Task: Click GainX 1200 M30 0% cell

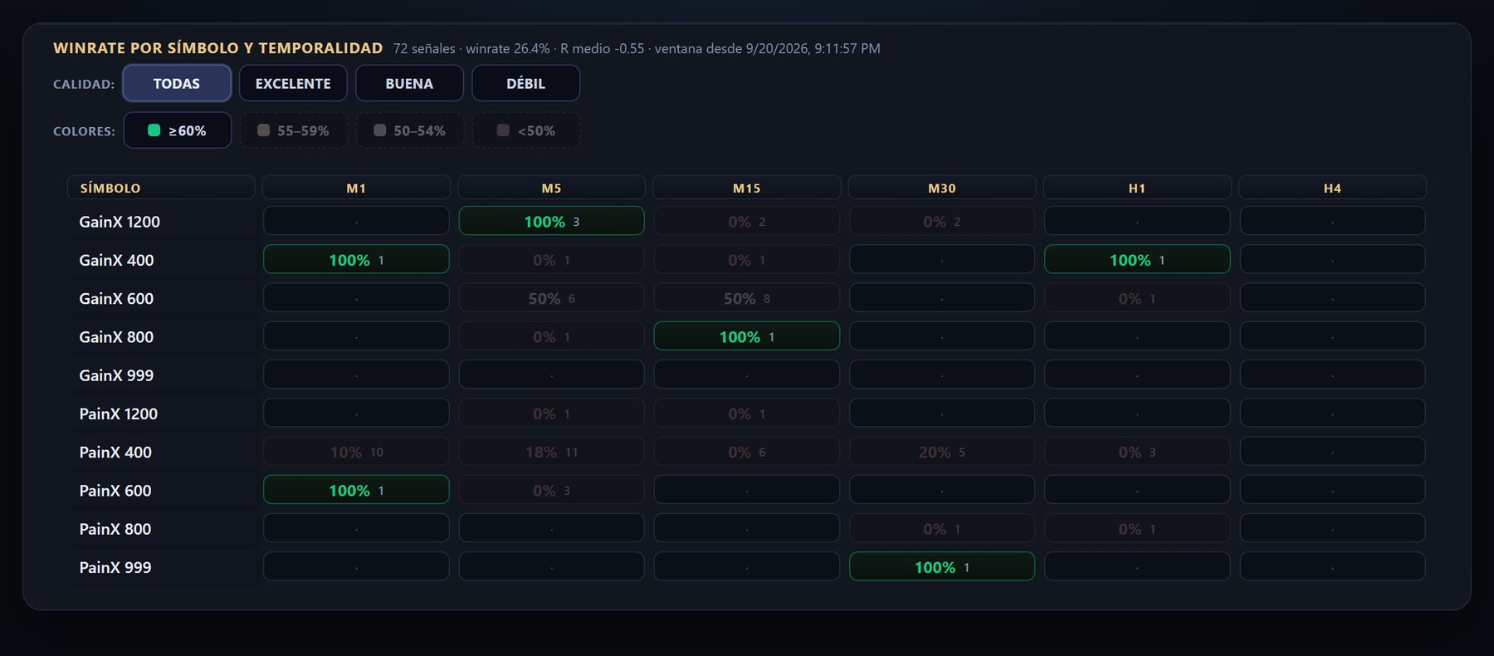Action: coord(942,221)
